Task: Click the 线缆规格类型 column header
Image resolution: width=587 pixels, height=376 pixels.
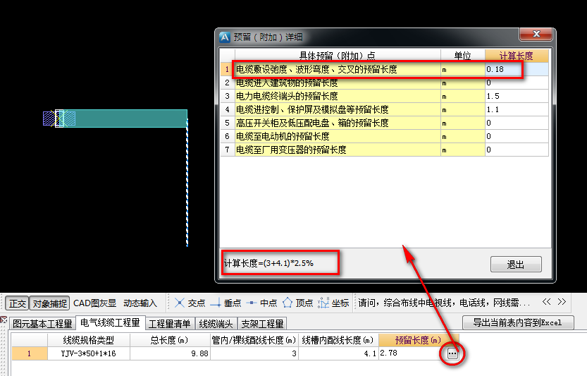Action: point(88,341)
